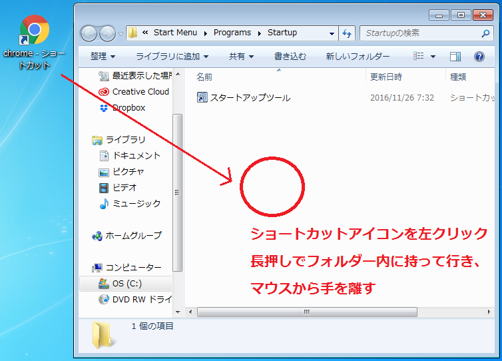502x361 pixels.
Task: Click the change view icon
Action: click(x=418, y=57)
